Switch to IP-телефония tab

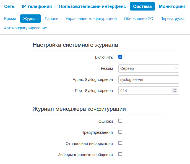click(37, 6)
